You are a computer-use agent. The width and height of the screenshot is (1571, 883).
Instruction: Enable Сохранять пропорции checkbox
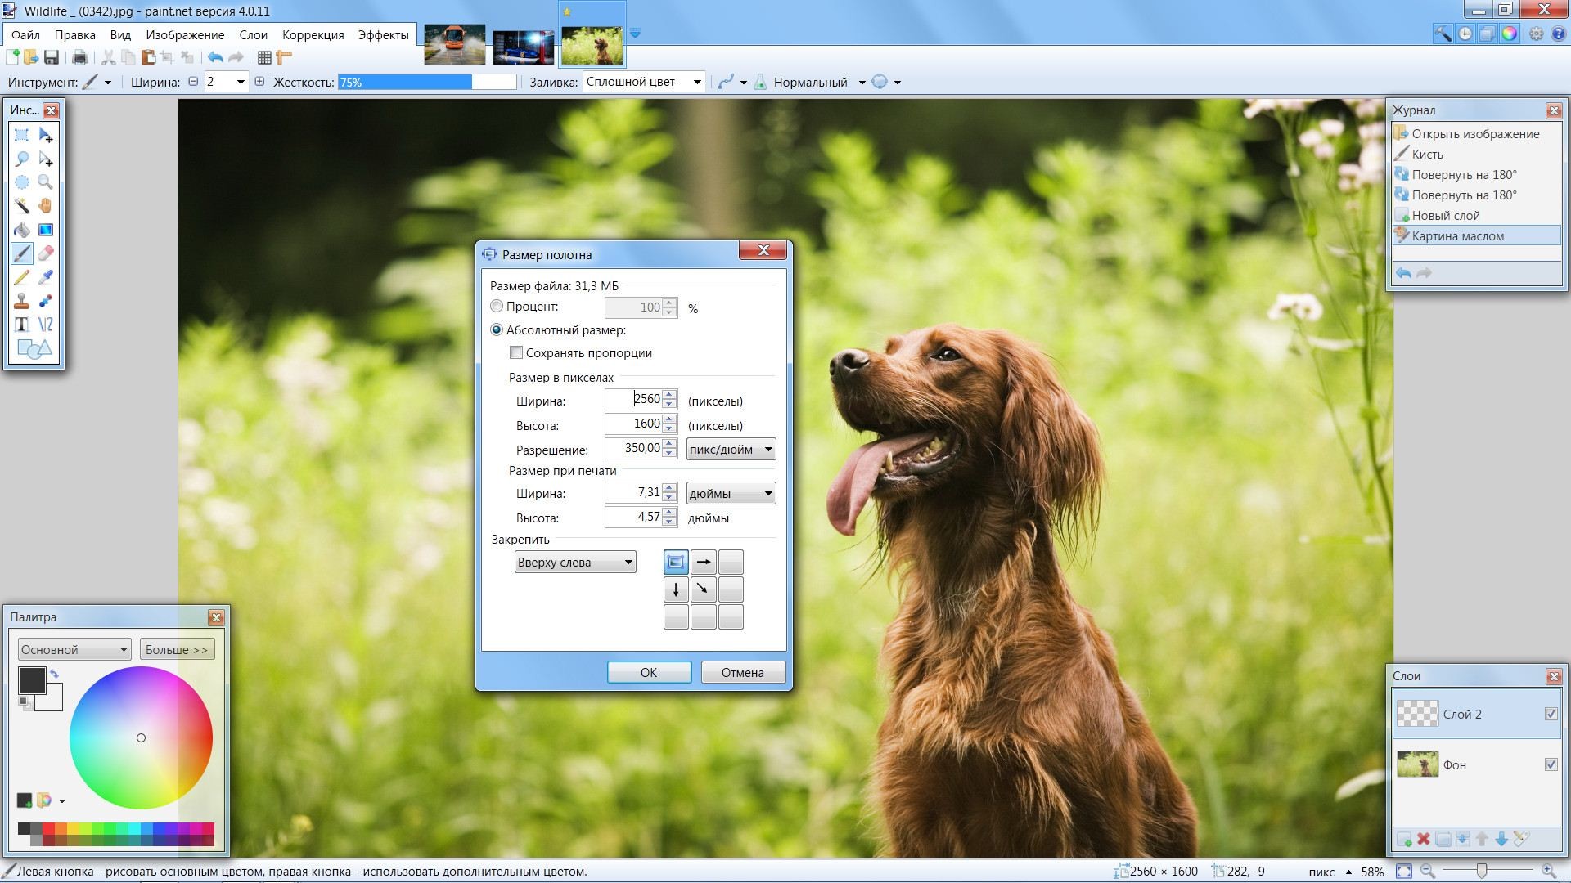point(516,353)
